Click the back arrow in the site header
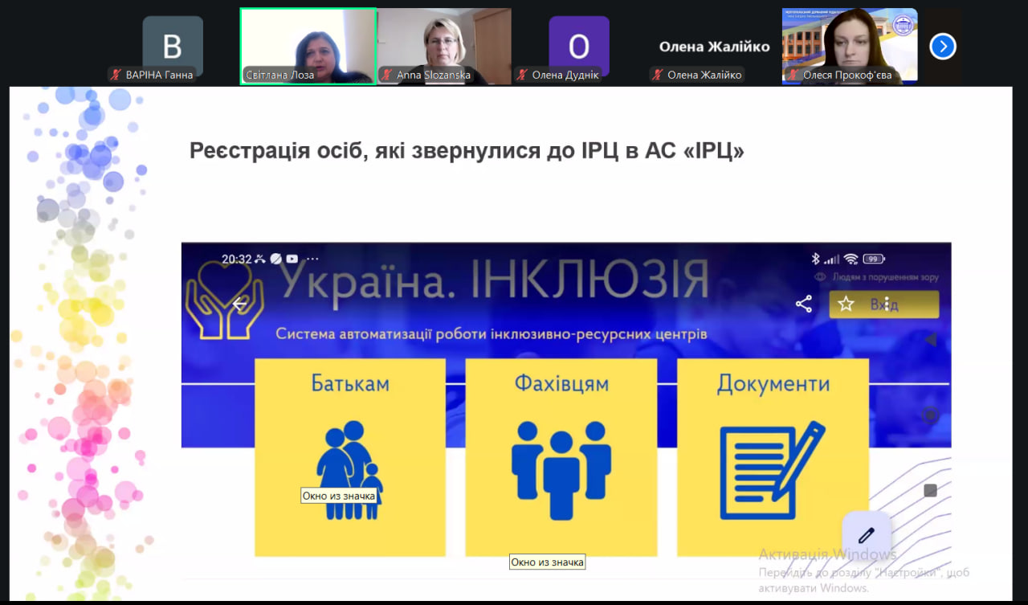Image resolution: width=1028 pixels, height=605 pixels. click(239, 304)
